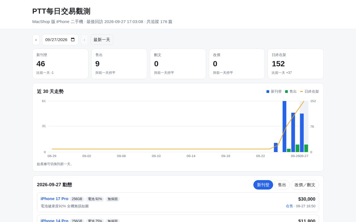Click the $30,000 price
The height and width of the screenshot is (222, 356).
coord(307,199)
